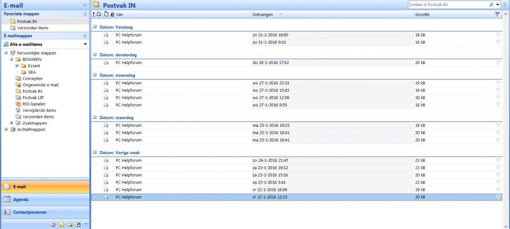Viewport: 510px width, 229px height.
Task: Flag the message received ma 25-1-2016 19:23
Action: 498,126
